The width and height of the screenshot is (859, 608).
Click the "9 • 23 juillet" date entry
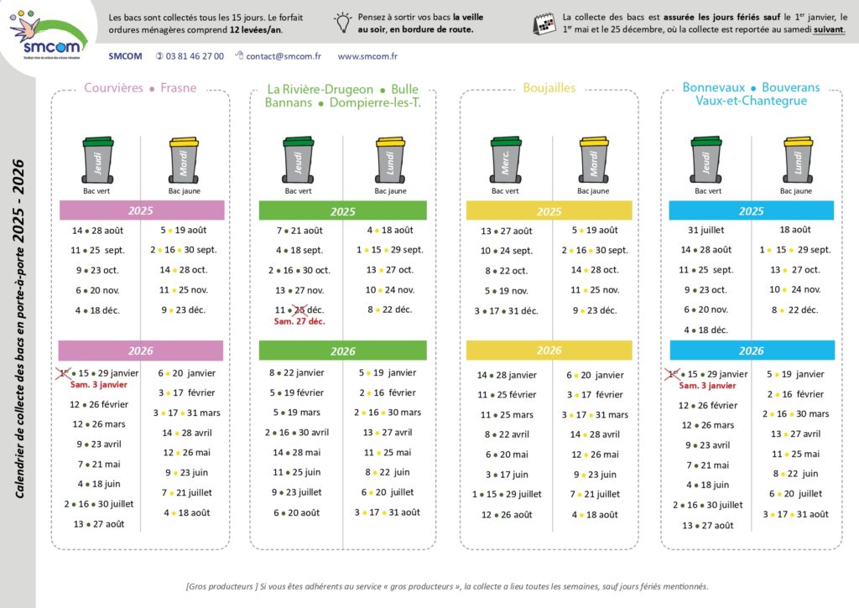point(296,492)
